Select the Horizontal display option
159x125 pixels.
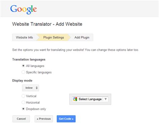tap(23, 102)
